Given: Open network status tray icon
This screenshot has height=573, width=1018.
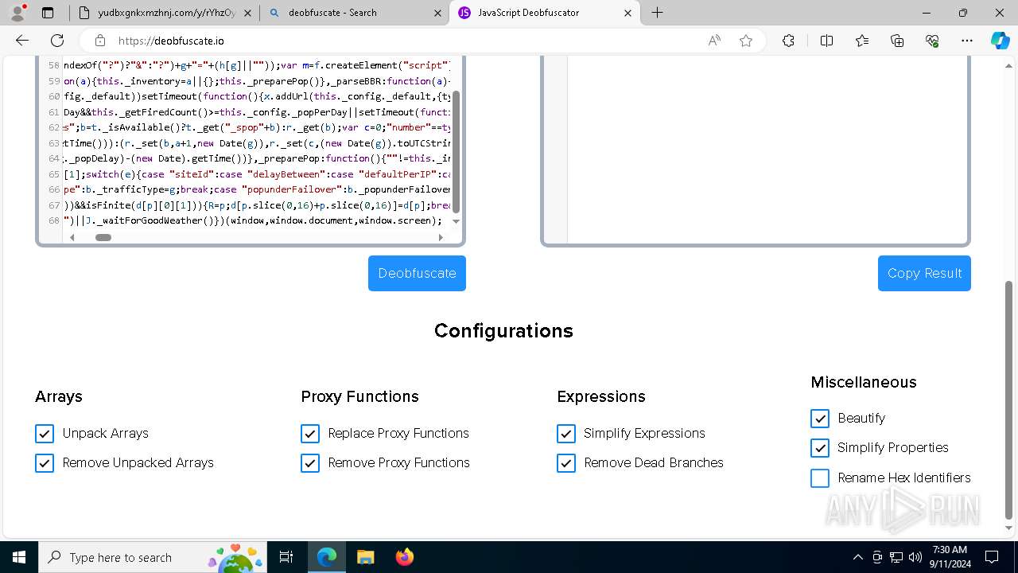Looking at the screenshot, I should [896, 557].
